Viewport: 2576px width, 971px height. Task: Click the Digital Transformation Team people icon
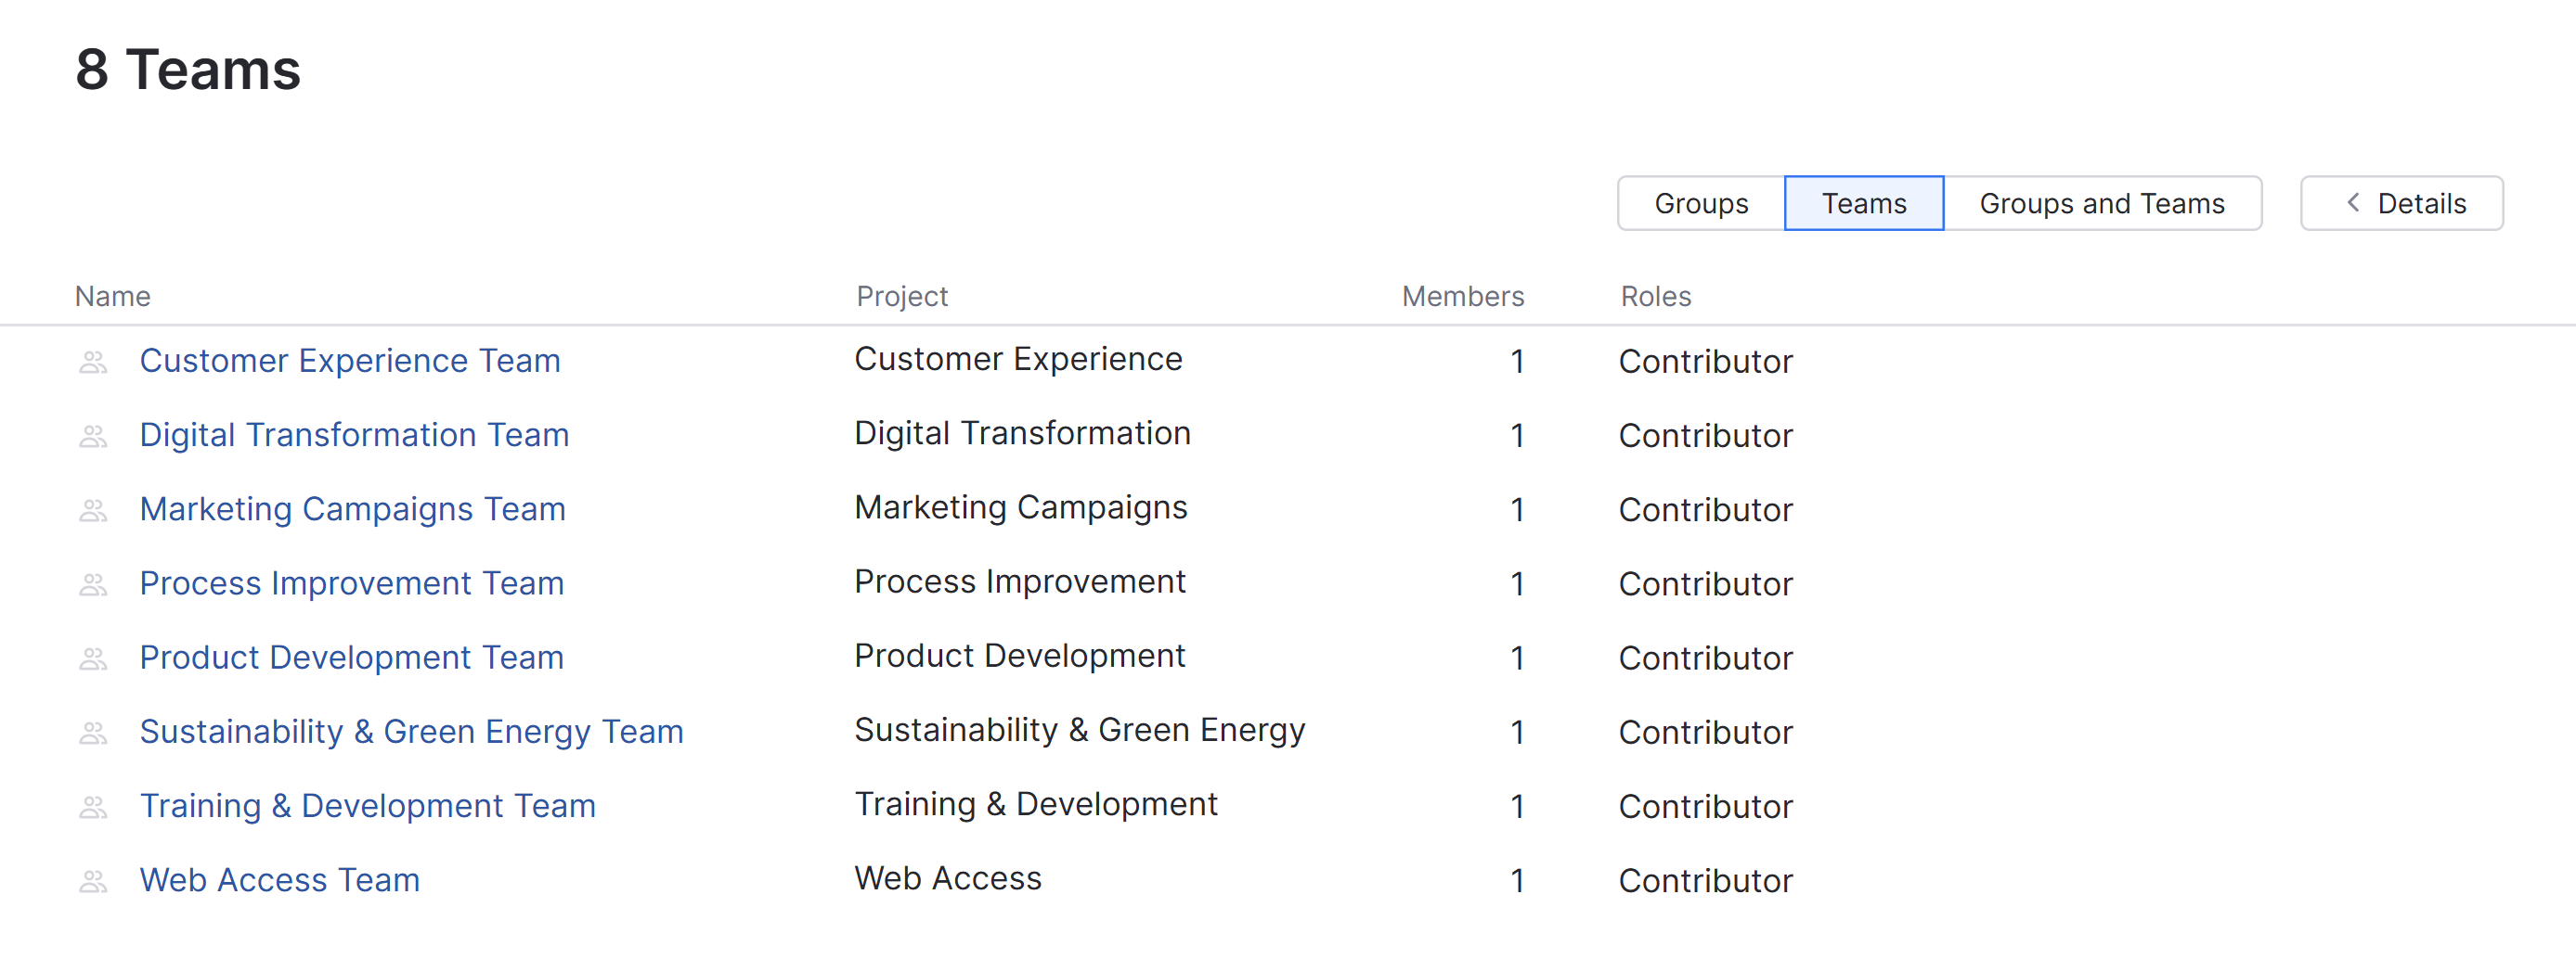pyautogui.click(x=93, y=437)
